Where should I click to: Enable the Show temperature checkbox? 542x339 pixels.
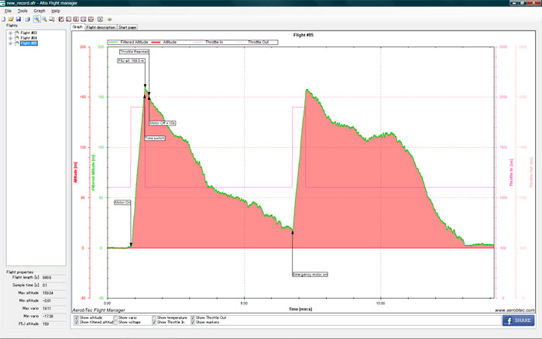(155, 317)
